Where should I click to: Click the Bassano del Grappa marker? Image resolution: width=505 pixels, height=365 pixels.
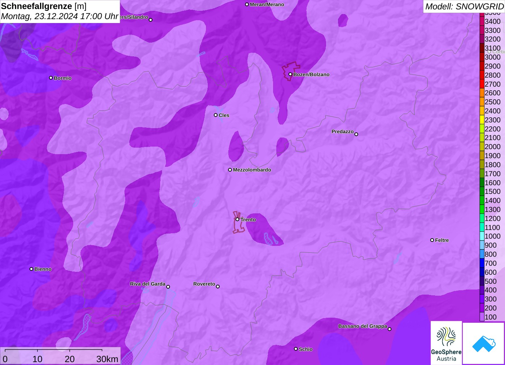[x=390, y=329]
